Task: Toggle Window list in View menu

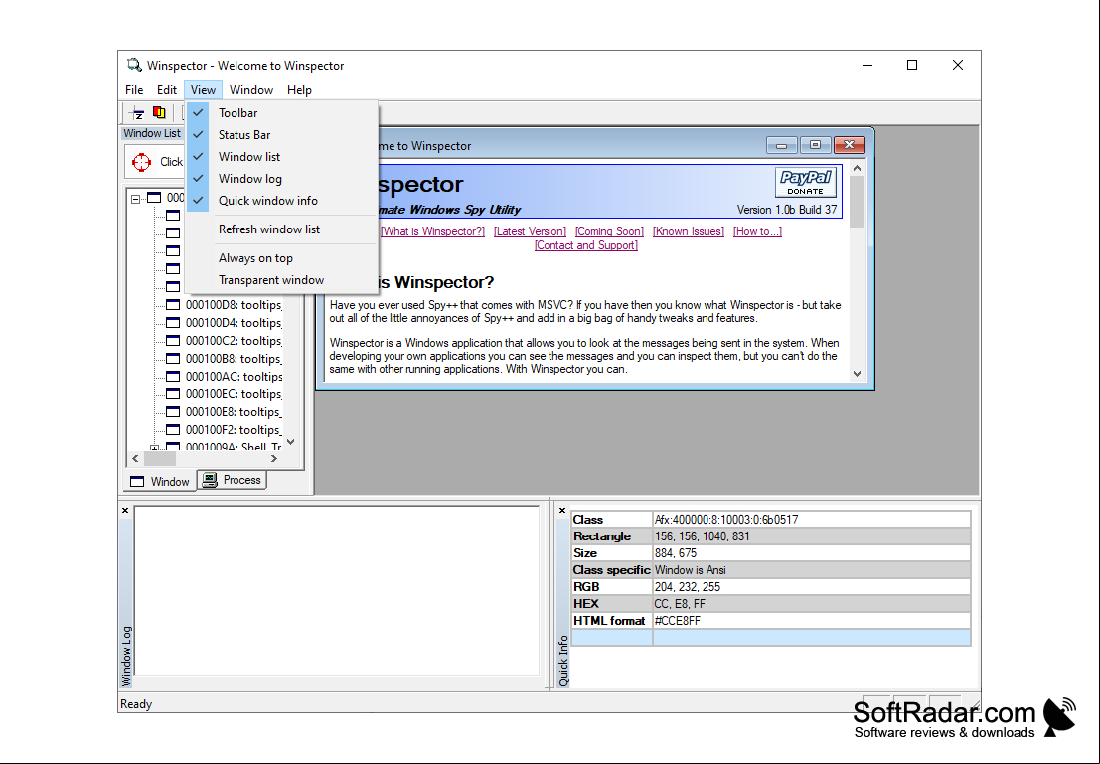Action: 282,156
